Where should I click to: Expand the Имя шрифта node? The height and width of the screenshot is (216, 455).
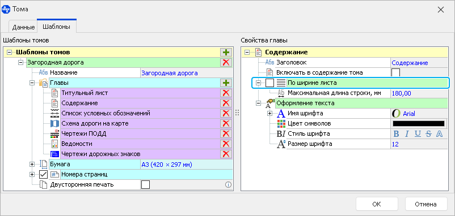(270, 114)
